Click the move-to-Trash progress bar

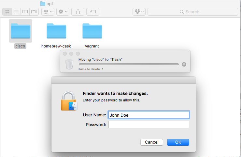coord(128,64)
